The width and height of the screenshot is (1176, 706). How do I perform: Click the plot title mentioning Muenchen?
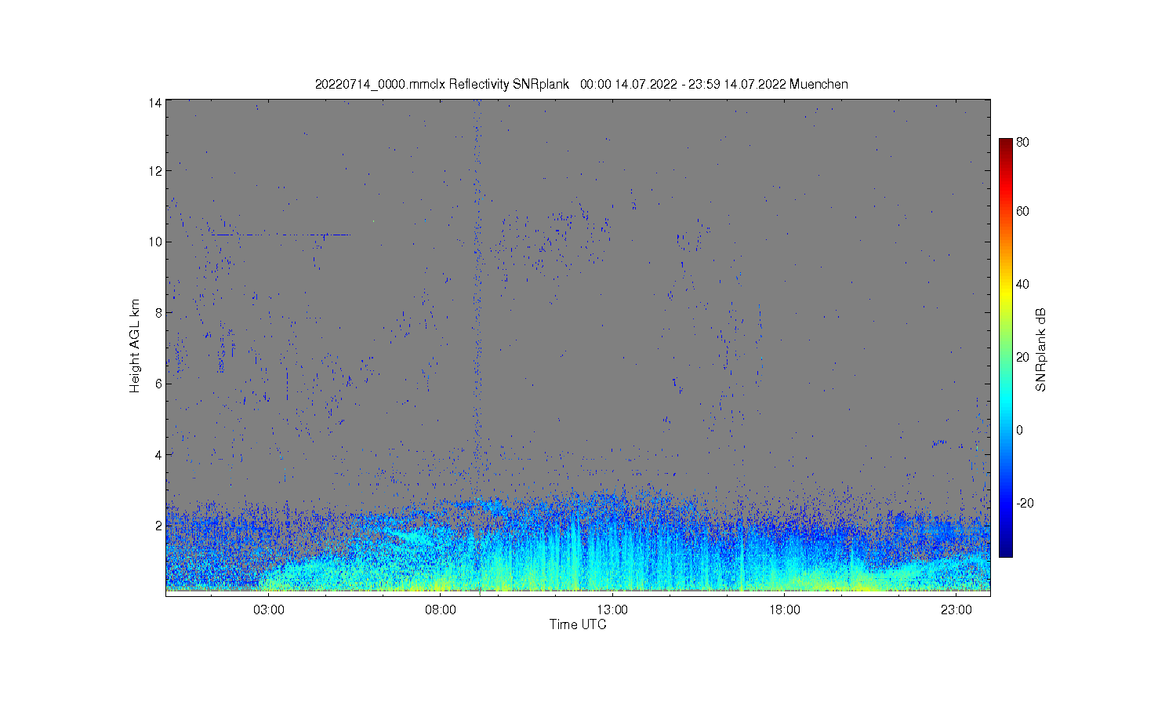coord(581,84)
